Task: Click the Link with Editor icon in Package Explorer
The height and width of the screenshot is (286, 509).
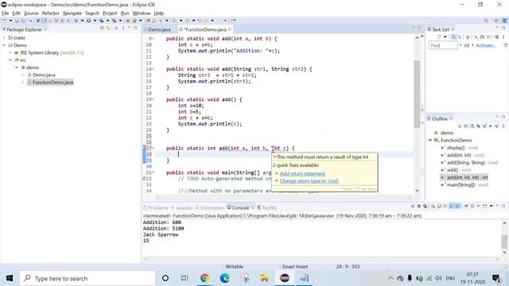Action: pos(108,29)
